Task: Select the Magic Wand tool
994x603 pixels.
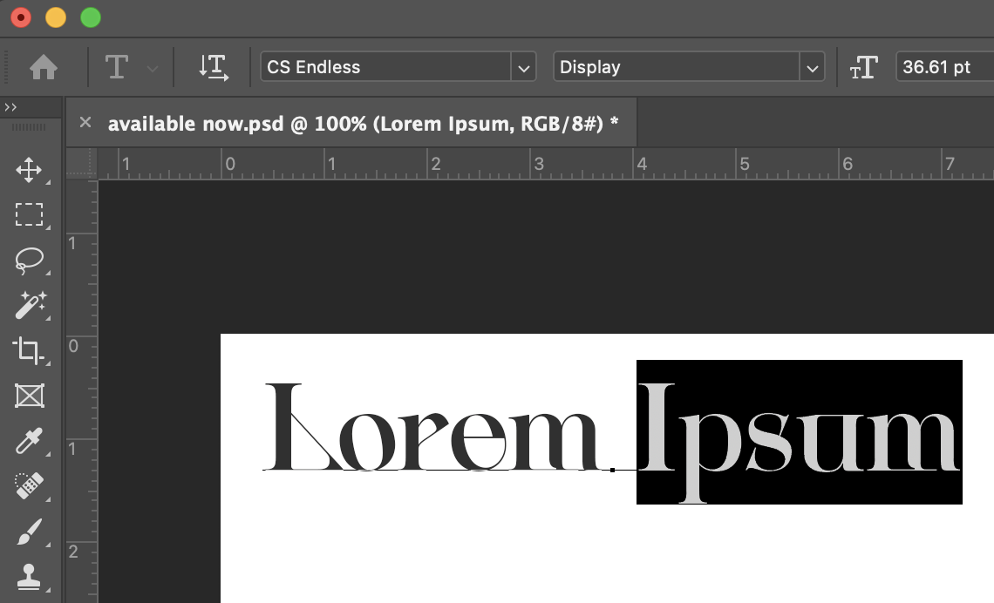Action: [x=29, y=305]
